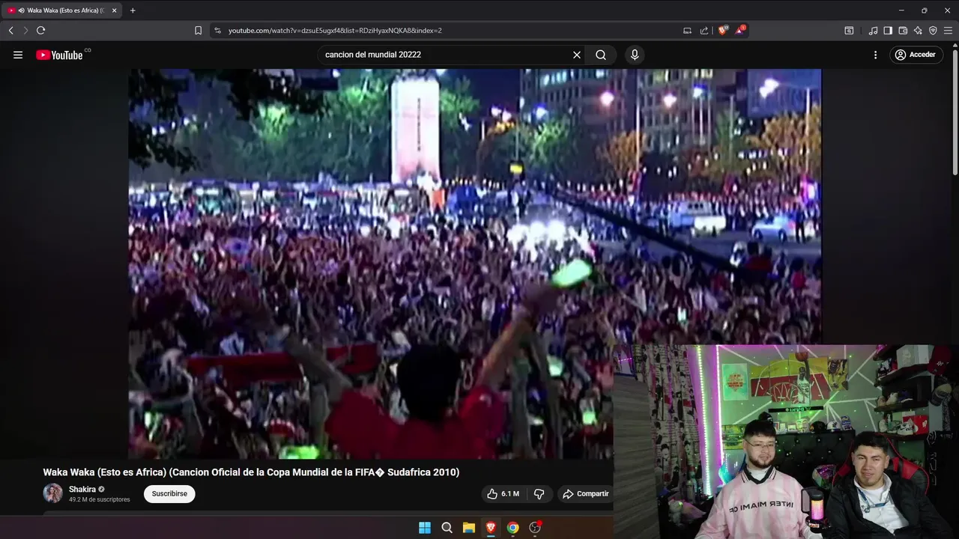Switch to Brave browser on taskbar
This screenshot has height=539, width=959.
[x=491, y=528]
